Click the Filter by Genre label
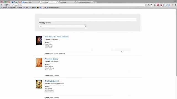Screen dimensions: 177x99 pyautogui.click(x=45, y=23)
